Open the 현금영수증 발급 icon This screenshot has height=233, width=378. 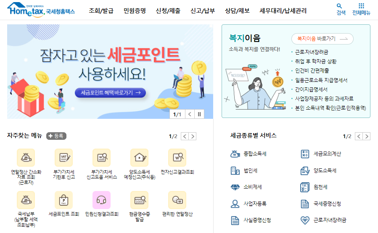(x=140, y=200)
